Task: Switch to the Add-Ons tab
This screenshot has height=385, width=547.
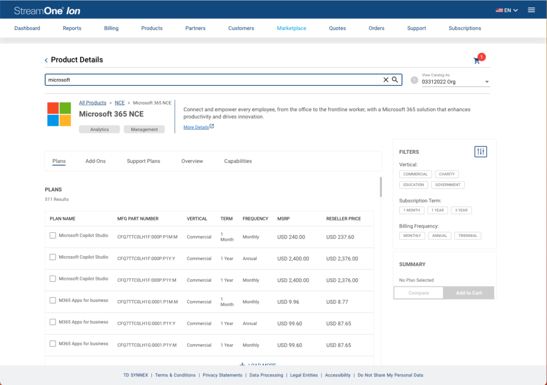Action: [96, 161]
